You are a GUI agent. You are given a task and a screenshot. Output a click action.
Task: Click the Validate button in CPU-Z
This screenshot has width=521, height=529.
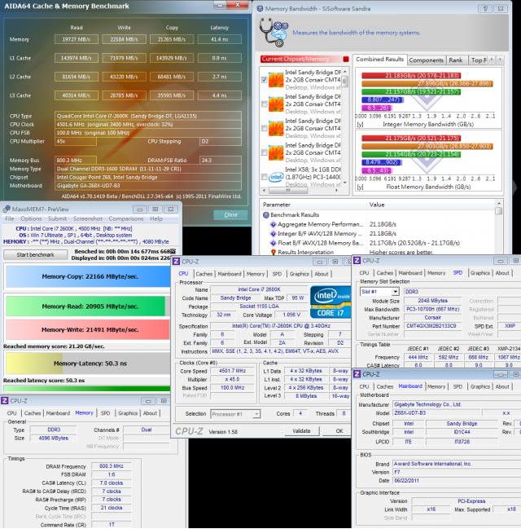pyautogui.click(x=301, y=431)
